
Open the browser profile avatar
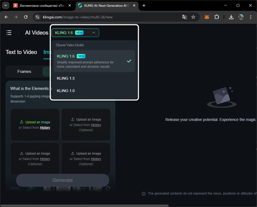pos(241,17)
